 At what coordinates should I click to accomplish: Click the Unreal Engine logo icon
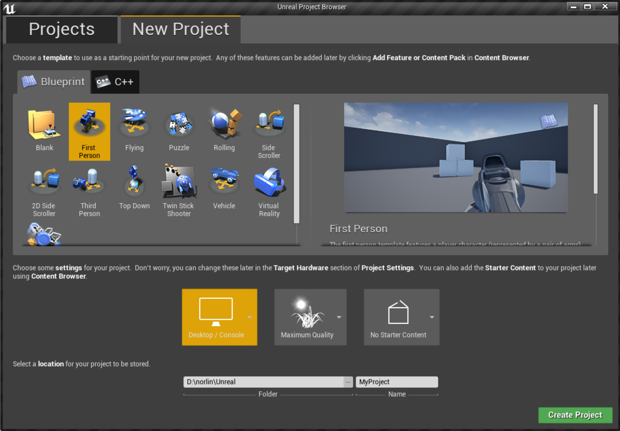(10, 8)
